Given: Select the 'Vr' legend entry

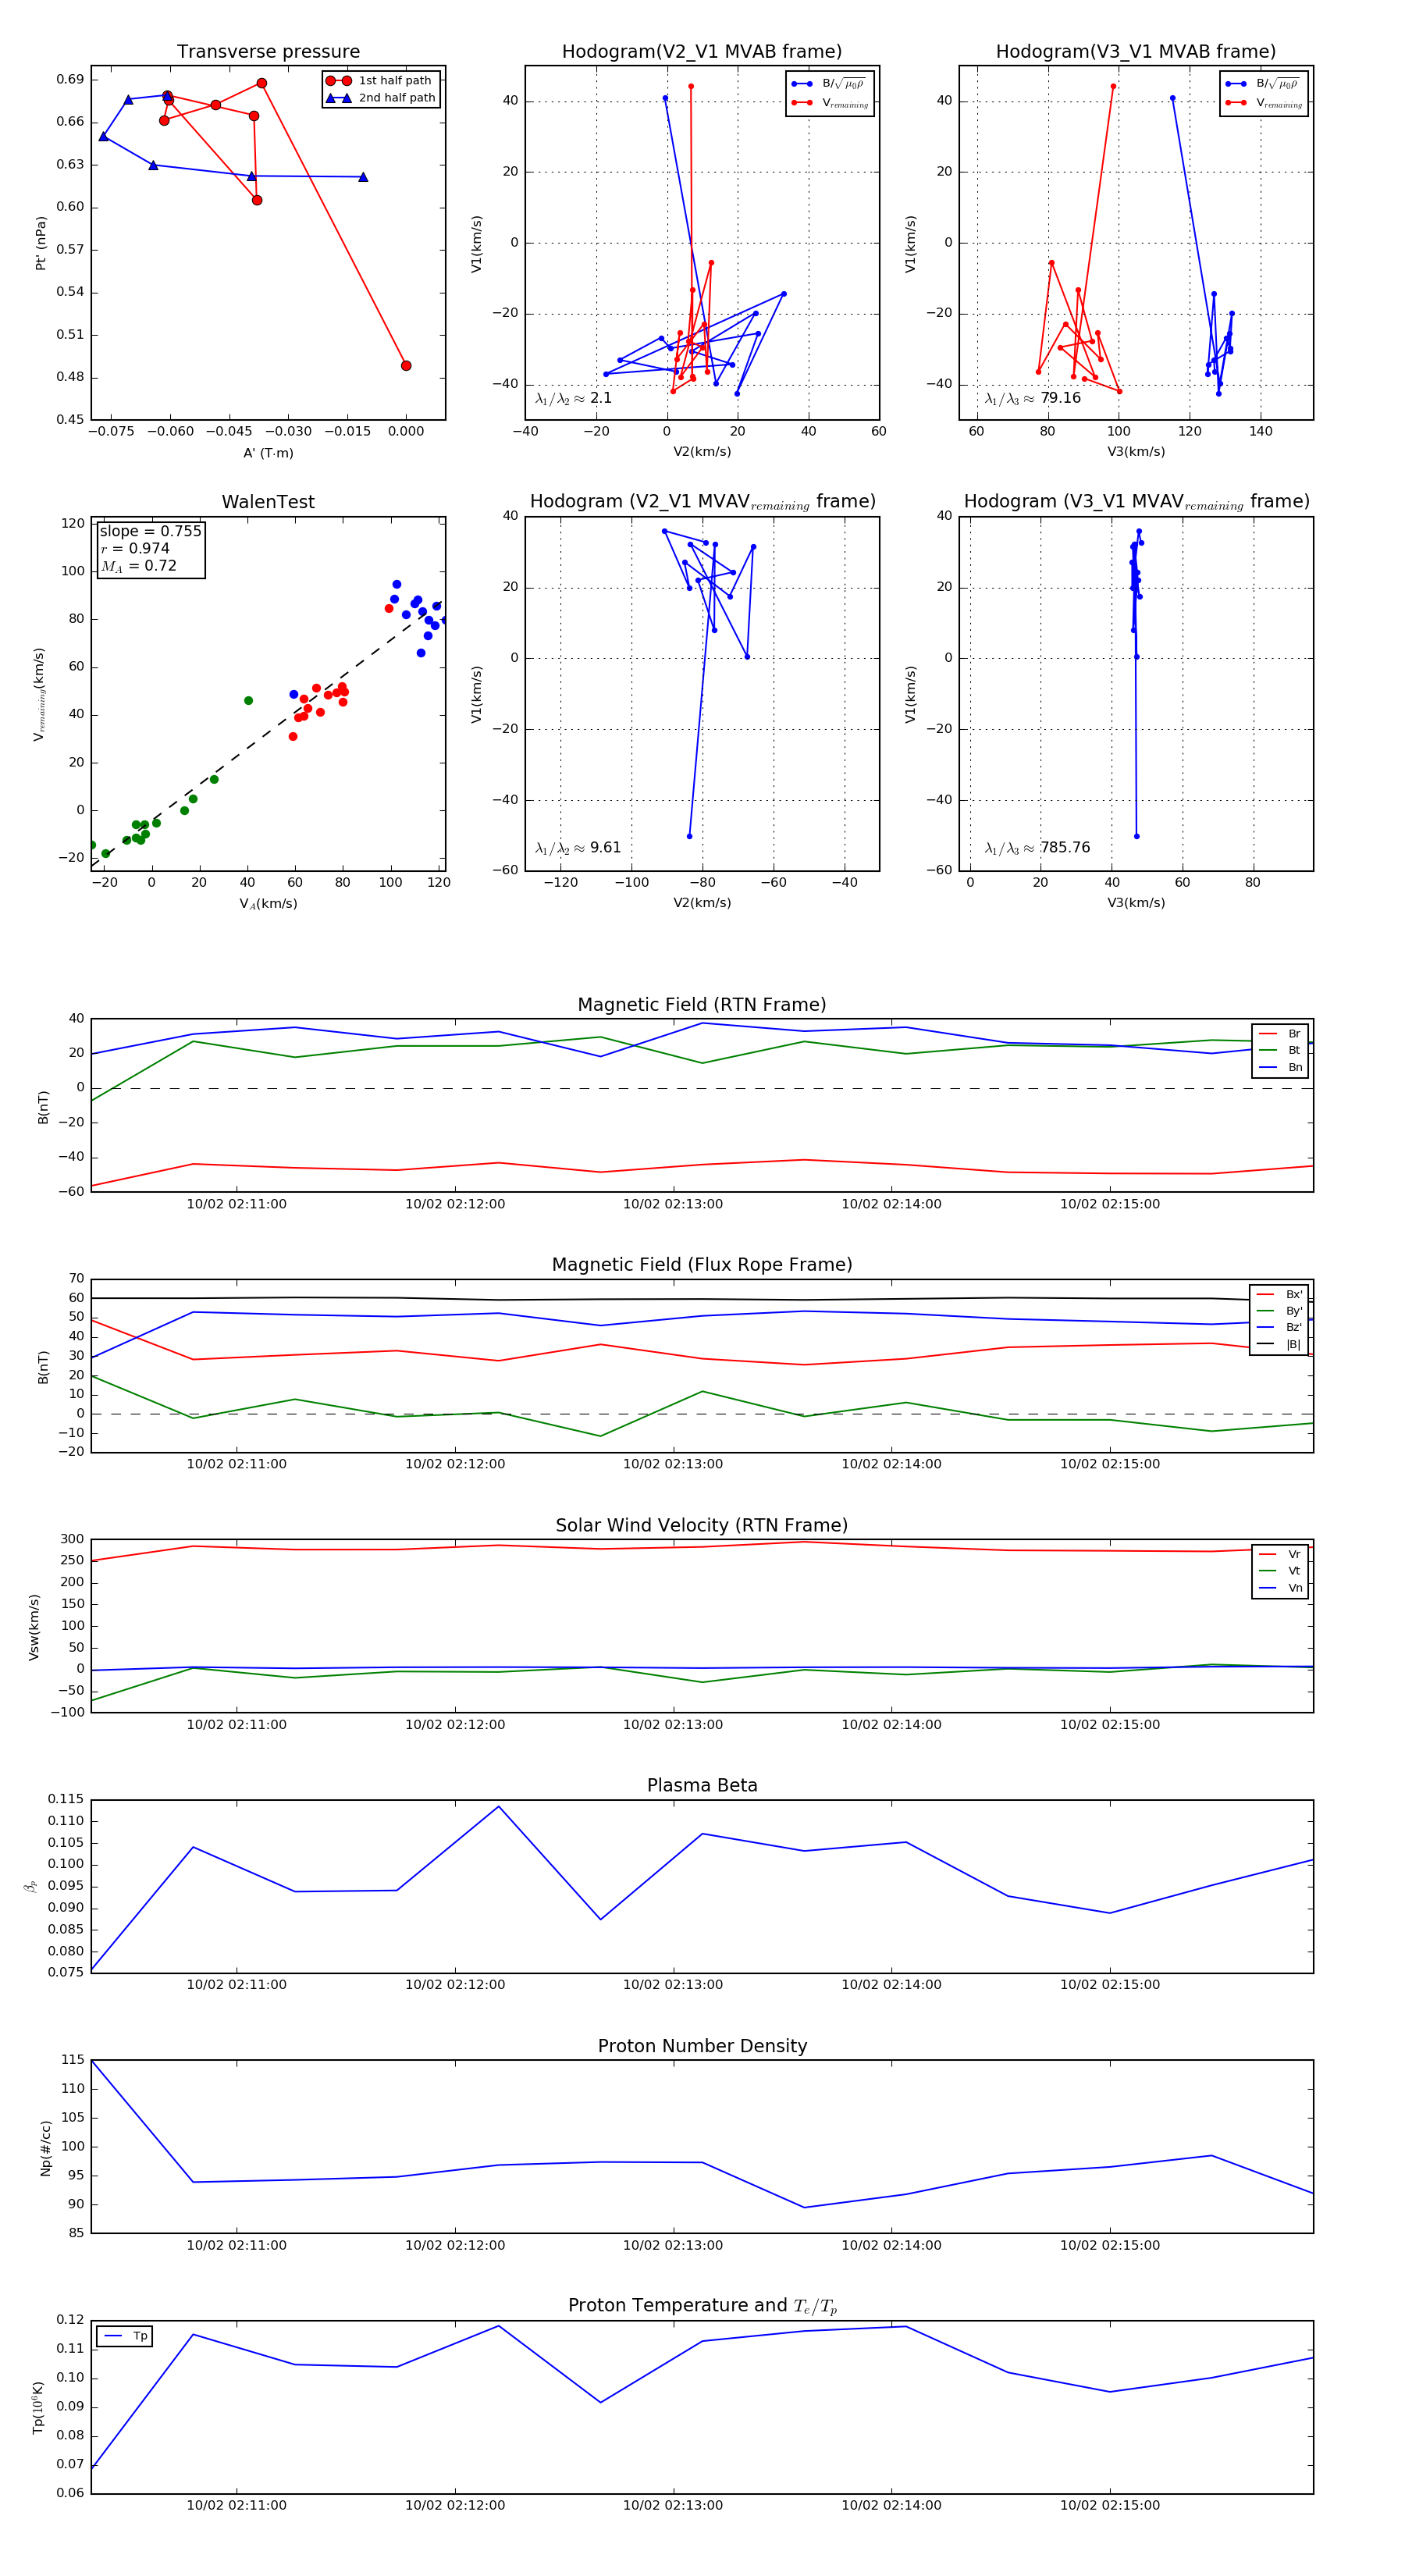Looking at the screenshot, I should click(x=1280, y=1554).
